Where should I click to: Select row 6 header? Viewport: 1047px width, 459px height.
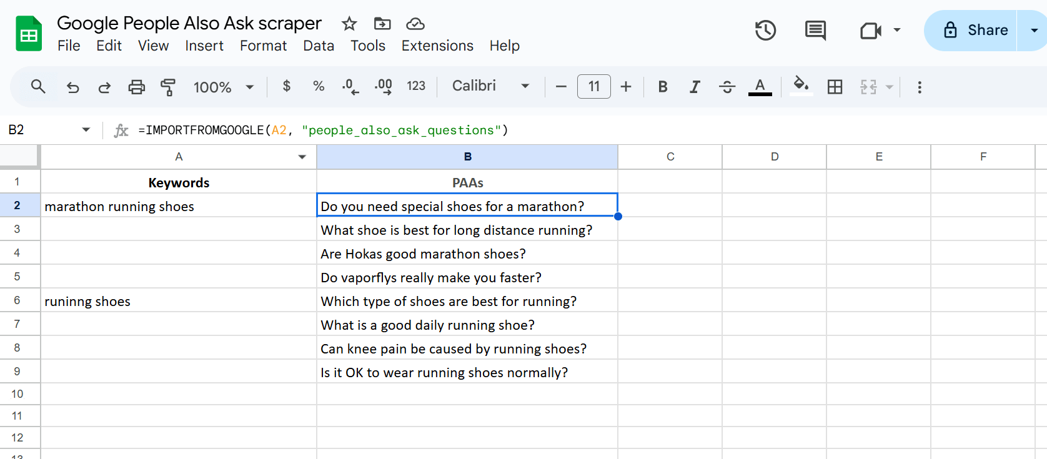(x=20, y=300)
